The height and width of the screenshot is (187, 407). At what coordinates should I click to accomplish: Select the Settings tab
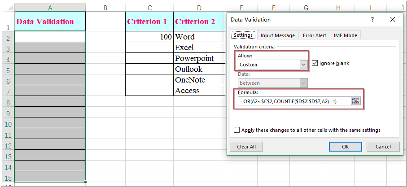[244, 35]
